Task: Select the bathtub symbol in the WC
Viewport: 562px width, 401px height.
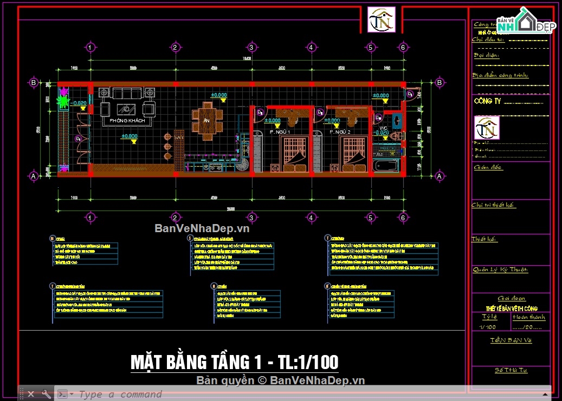Action: tap(386, 166)
